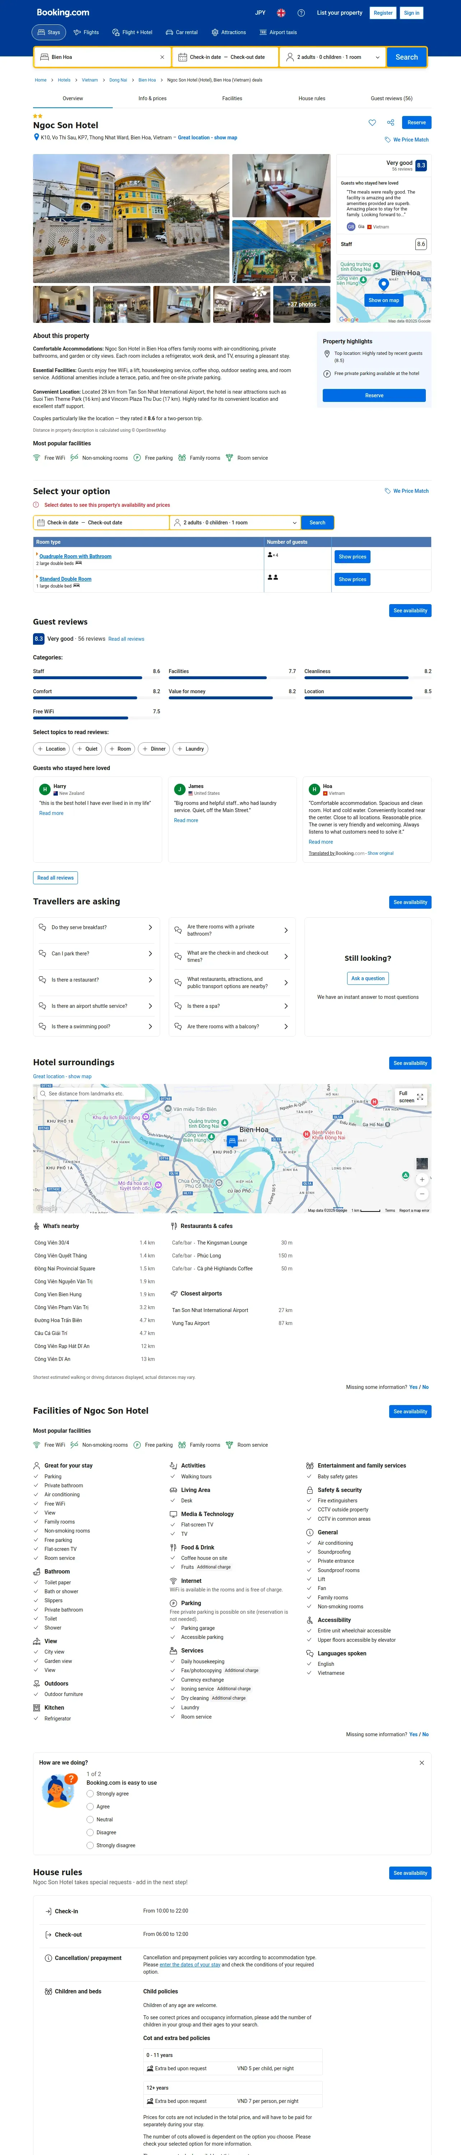Switch to Facilities tab

(x=232, y=98)
